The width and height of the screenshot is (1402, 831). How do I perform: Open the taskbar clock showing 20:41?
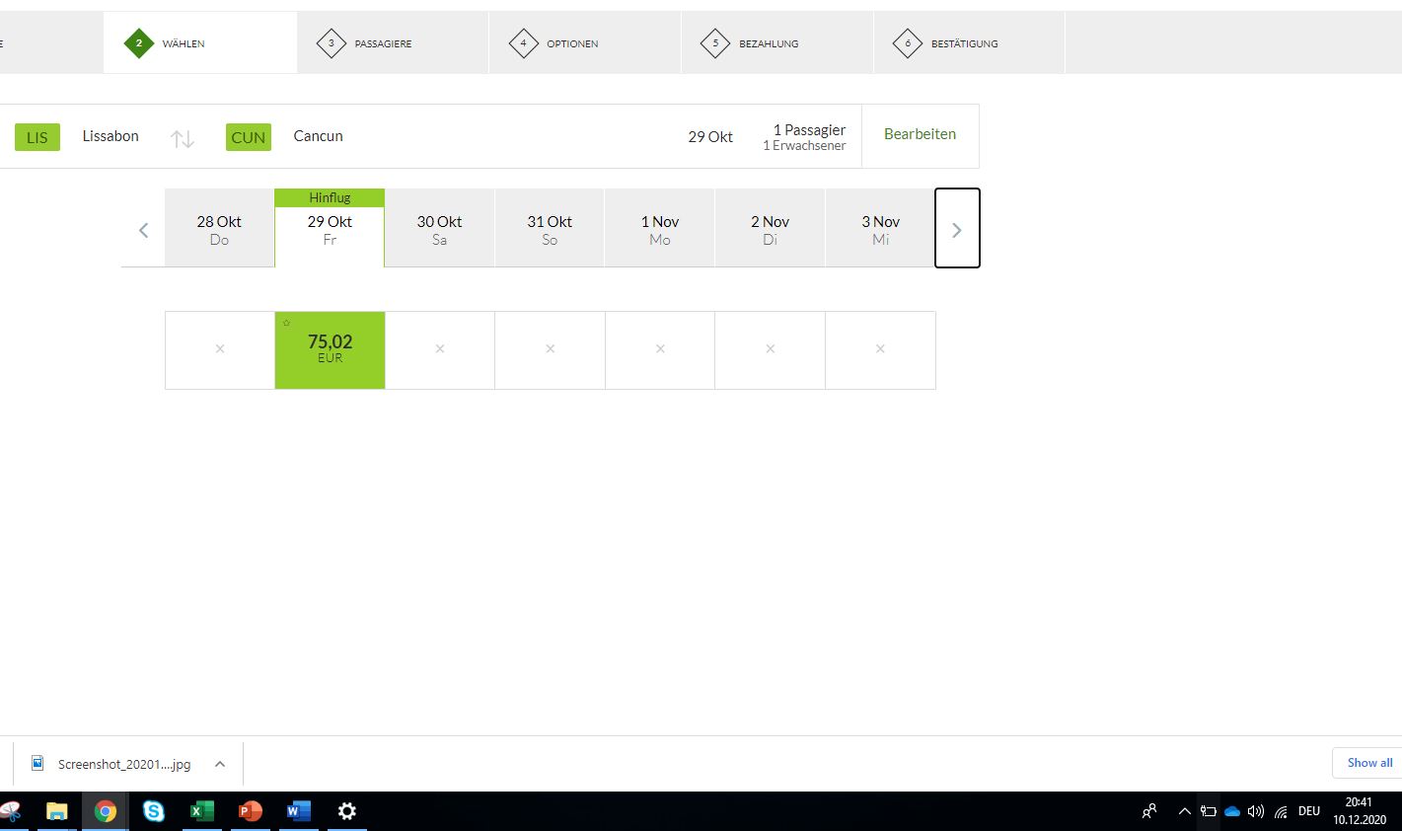(1360, 811)
